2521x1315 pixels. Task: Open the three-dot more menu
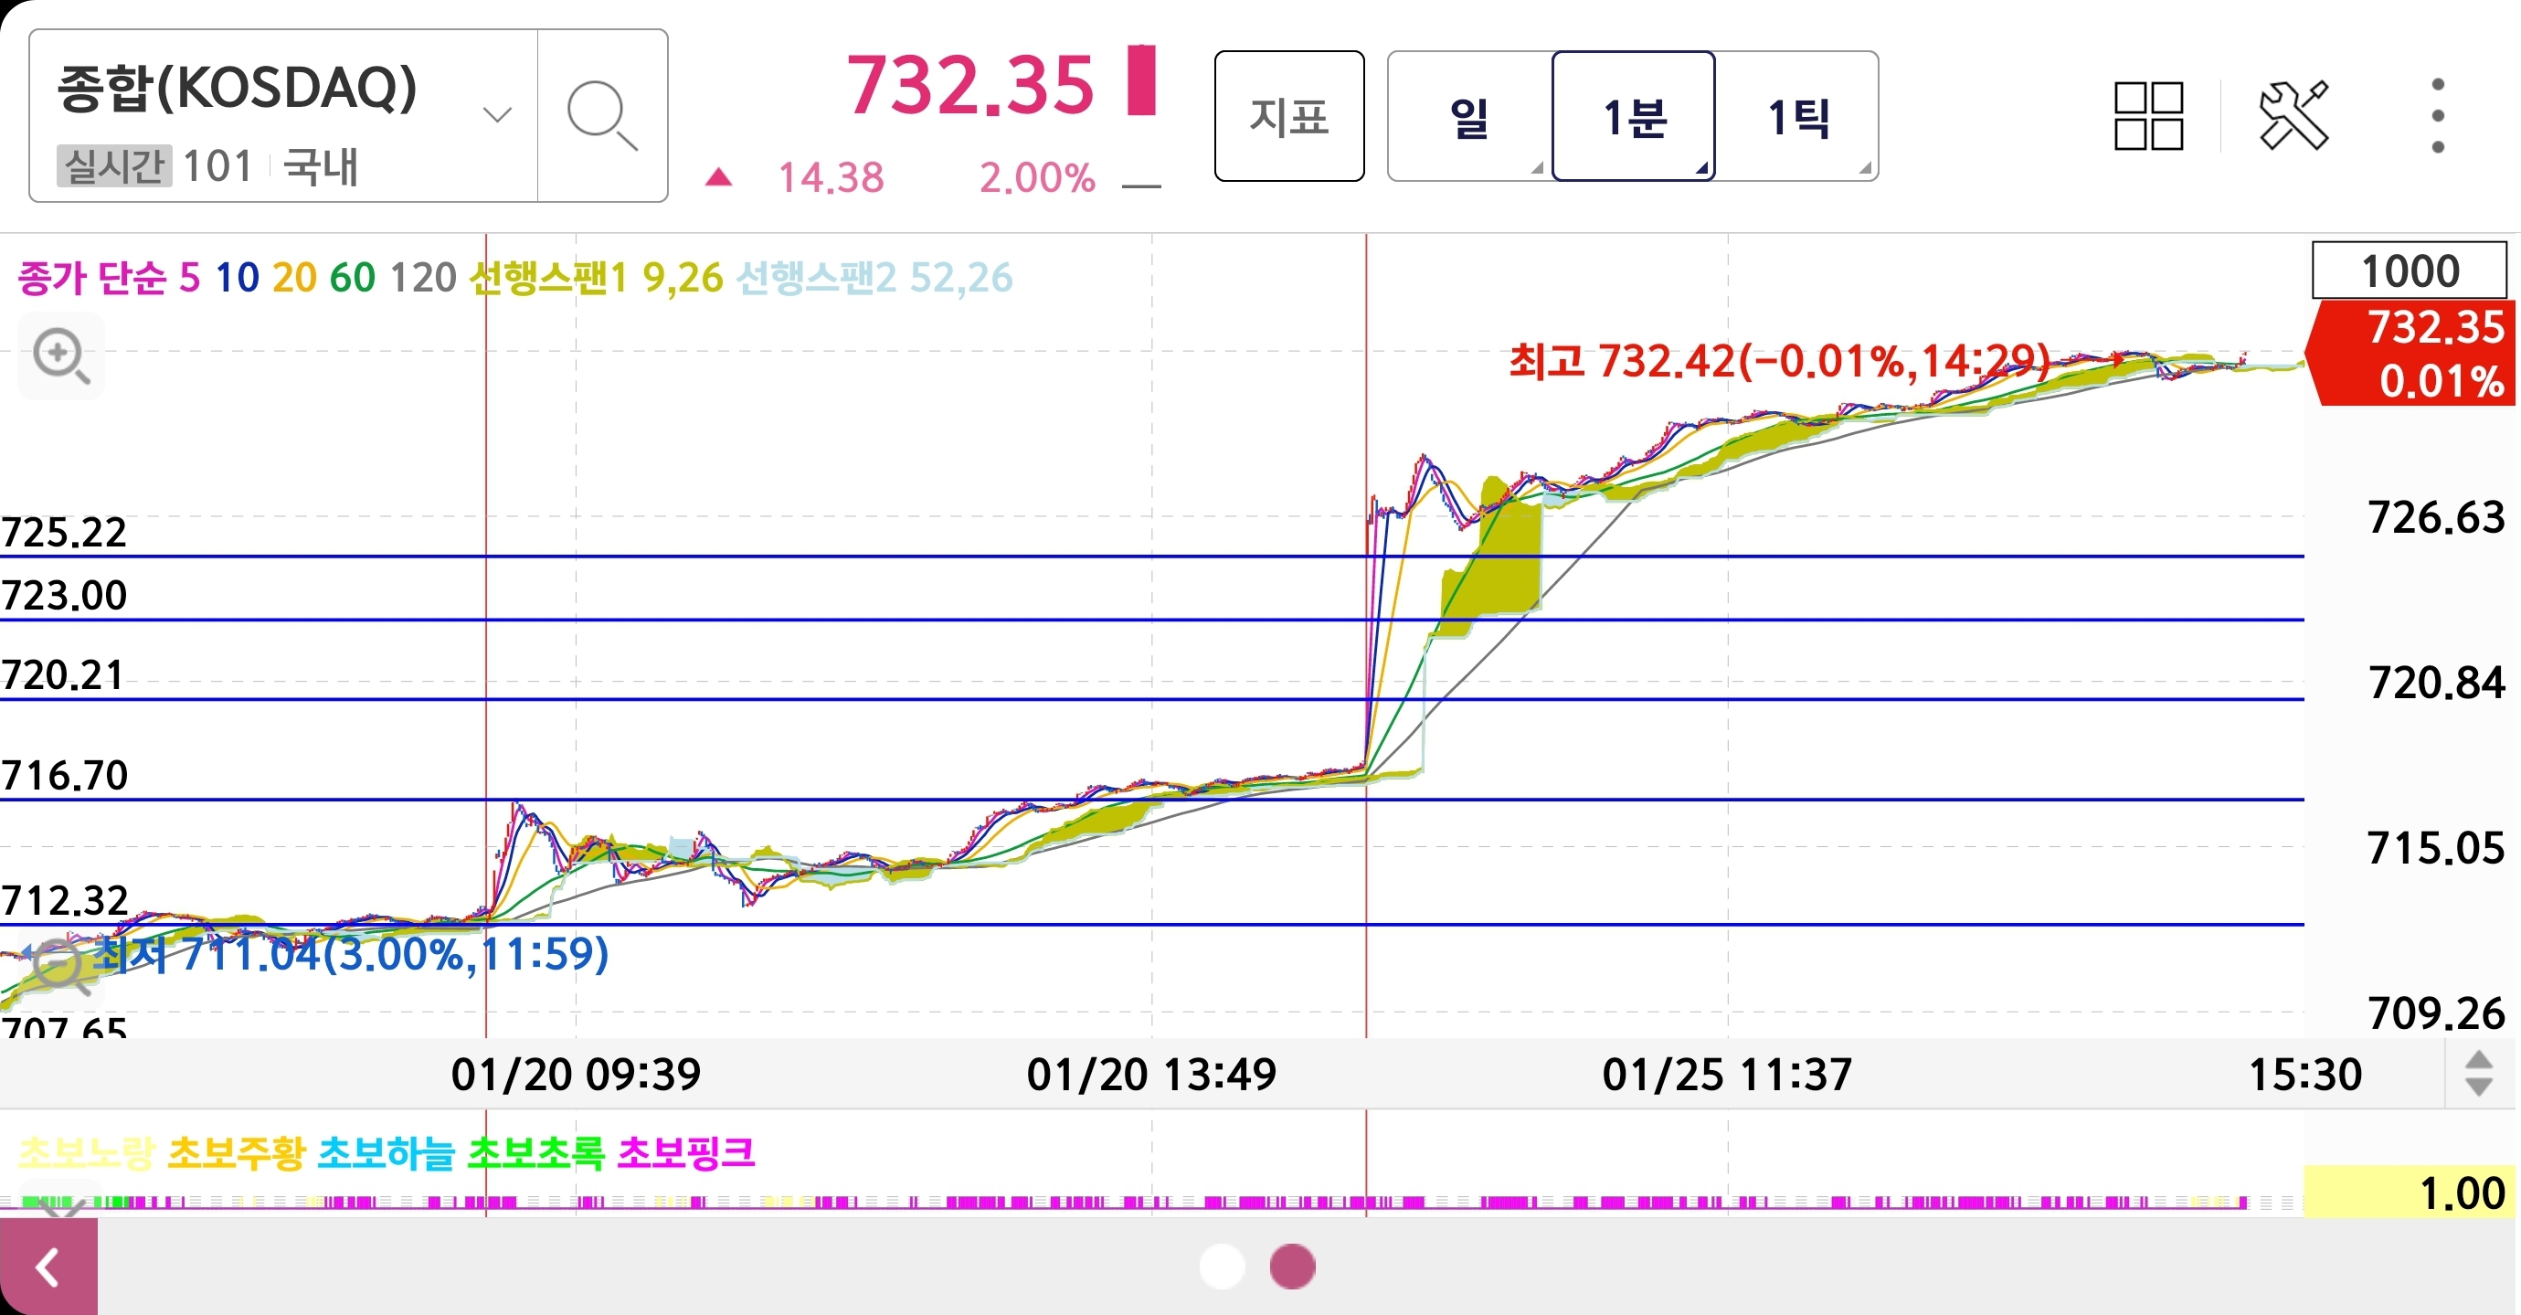coord(2437,115)
